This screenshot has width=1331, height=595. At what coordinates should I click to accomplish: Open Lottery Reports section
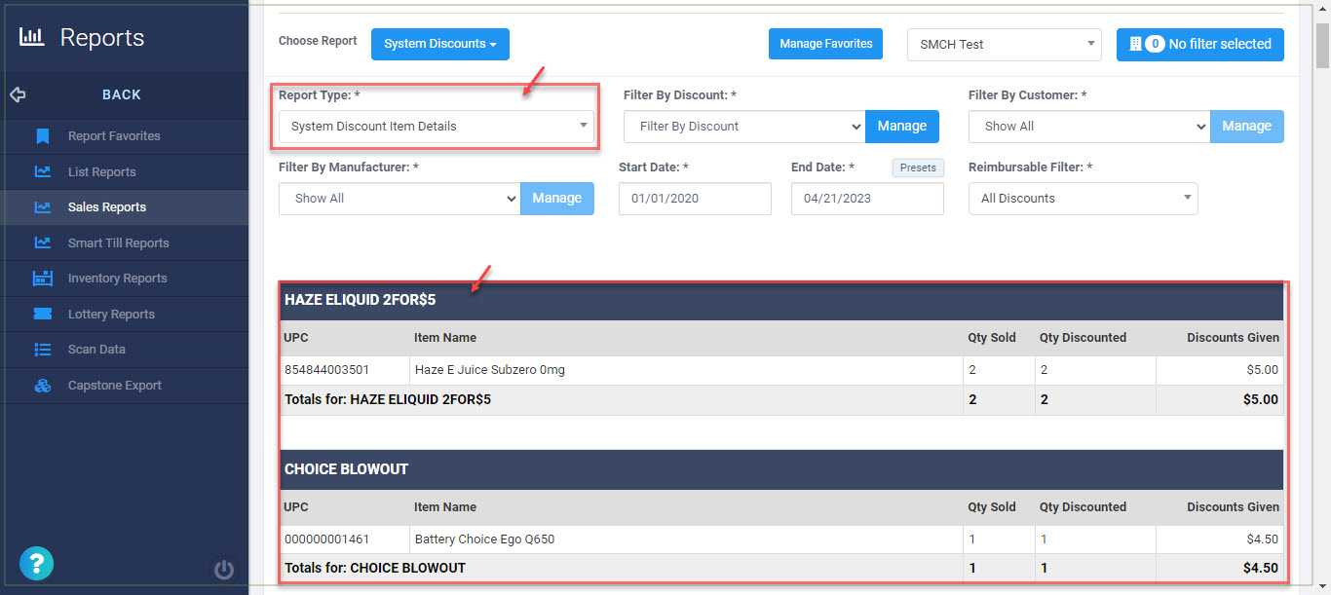(x=124, y=315)
